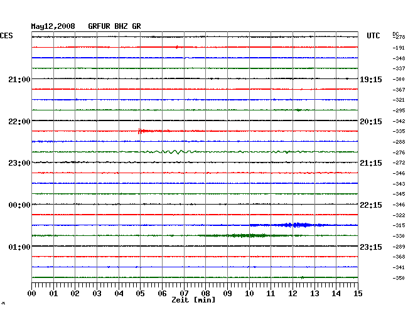Click the 22:00 local time label
The image size is (408, 310).
(x=19, y=122)
